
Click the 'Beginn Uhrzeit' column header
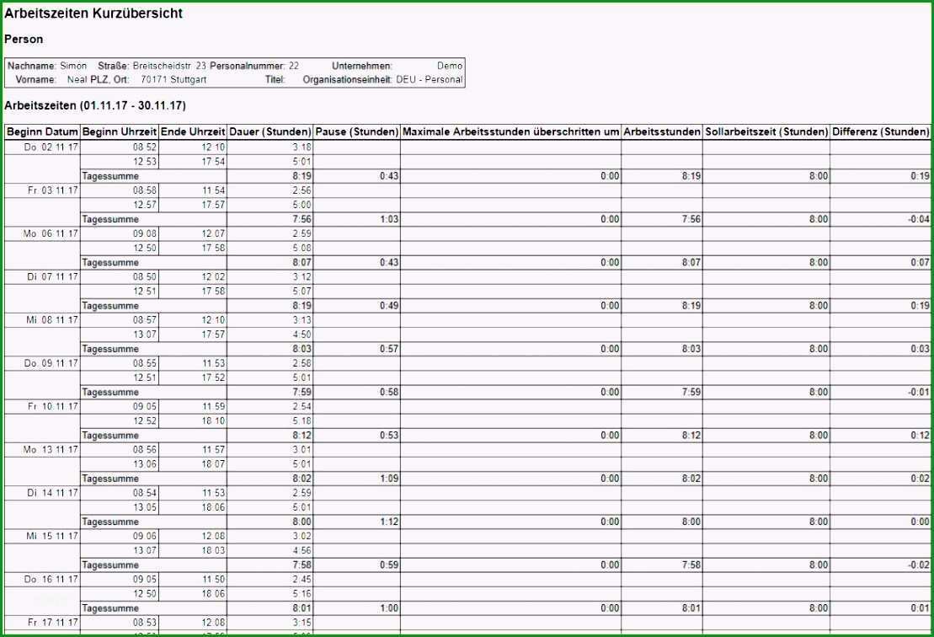(x=119, y=131)
